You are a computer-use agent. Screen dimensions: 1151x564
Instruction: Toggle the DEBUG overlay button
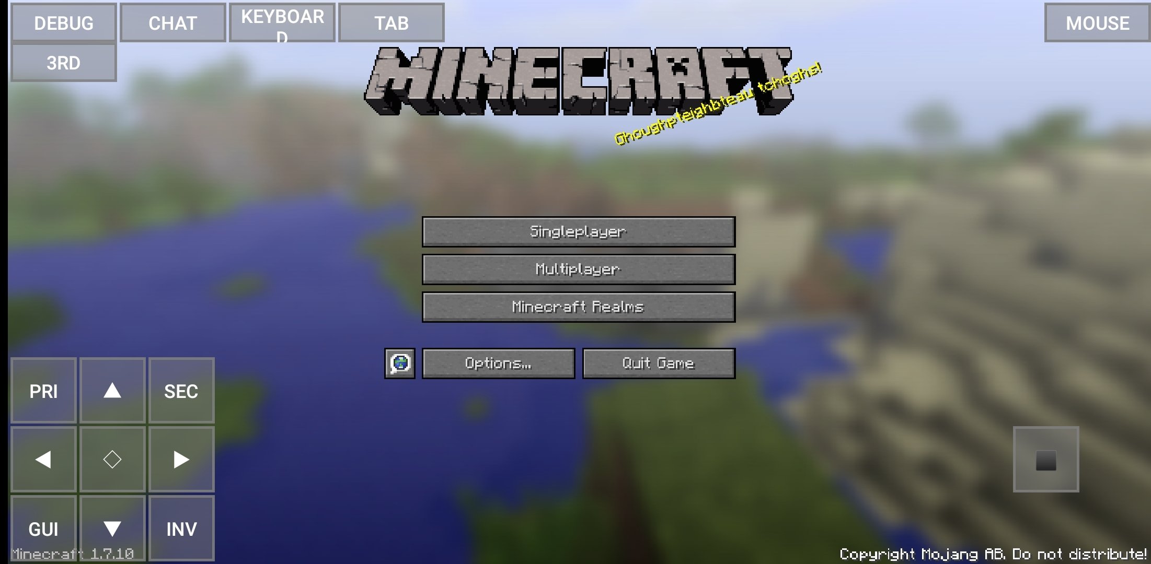(63, 23)
